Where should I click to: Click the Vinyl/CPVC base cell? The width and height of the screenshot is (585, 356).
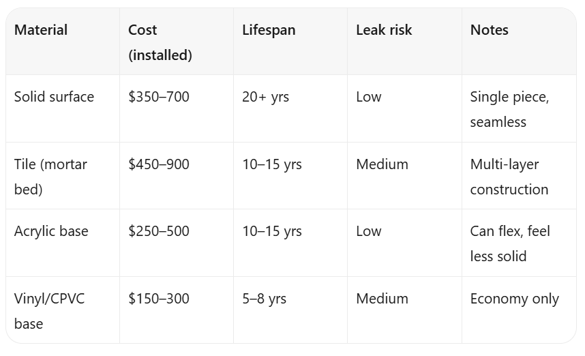pos(63,310)
